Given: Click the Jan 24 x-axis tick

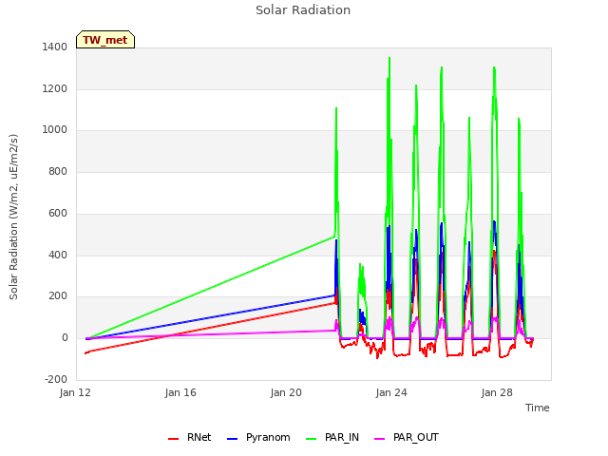Looking at the screenshot, I should tap(391, 392).
